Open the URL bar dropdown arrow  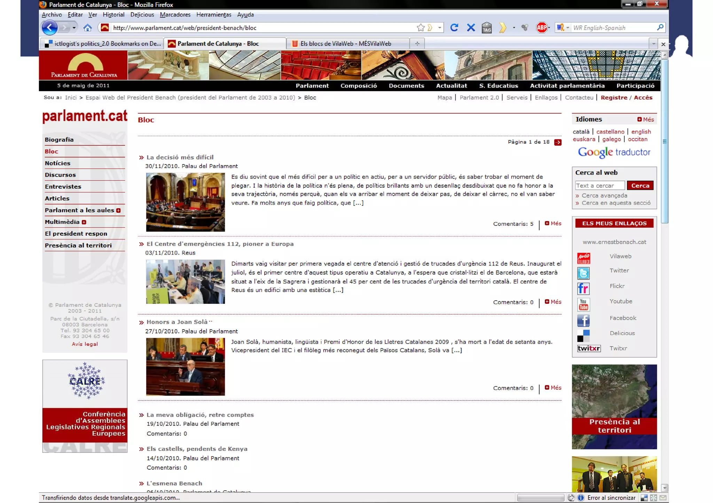[440, 28]
